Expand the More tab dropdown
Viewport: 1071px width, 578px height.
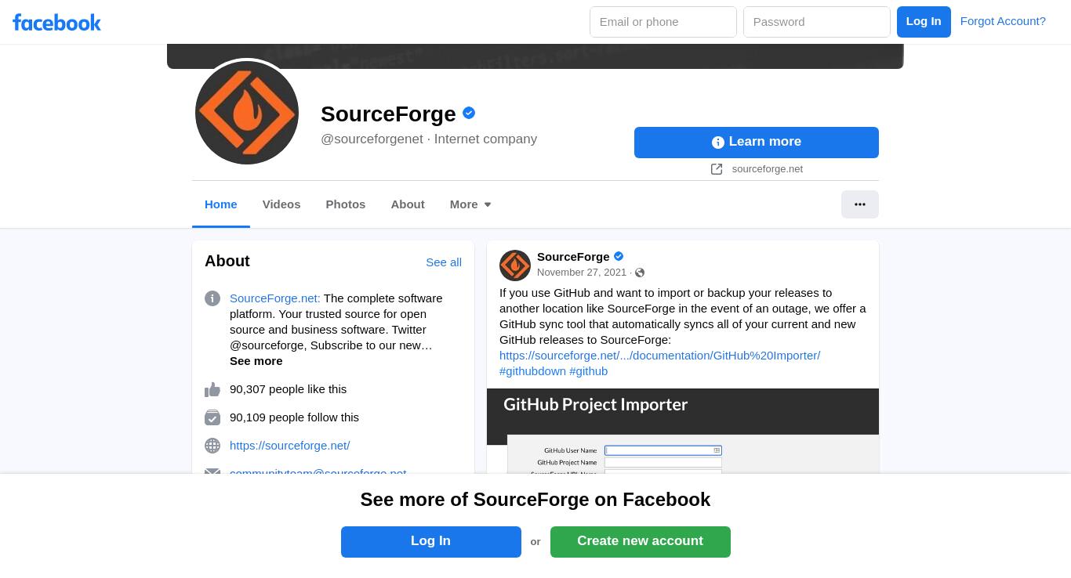(470, 204)
